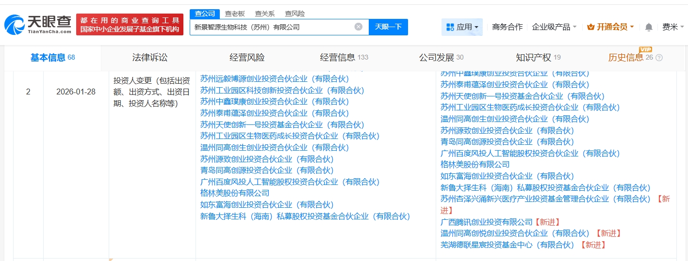The width and height of the screenshot is (688, 261).
Task: Click the company name search field
Action: click(x=272, y=27)
